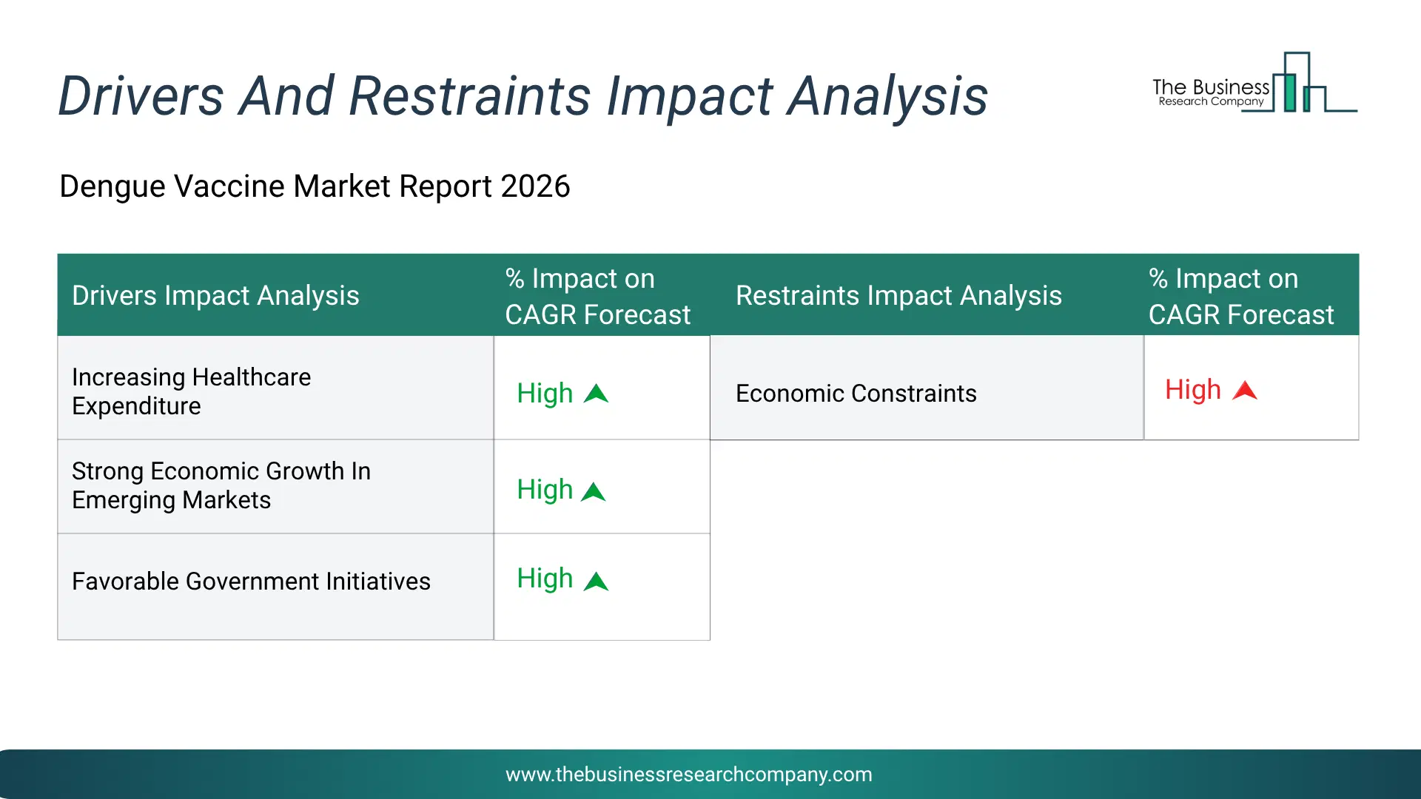
Task: Click green 'High' text in Healthcare Expenditure row
Action: pos(545,394)
